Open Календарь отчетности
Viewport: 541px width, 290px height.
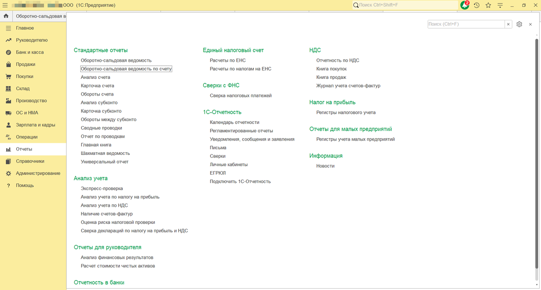coord(234,122)
